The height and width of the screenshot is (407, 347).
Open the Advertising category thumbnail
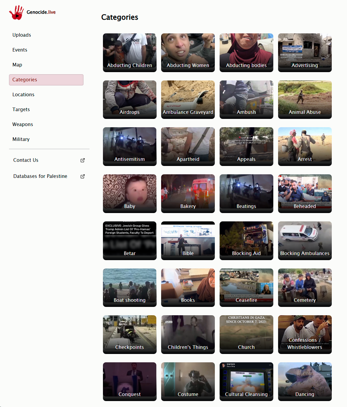tap(305, 52)
